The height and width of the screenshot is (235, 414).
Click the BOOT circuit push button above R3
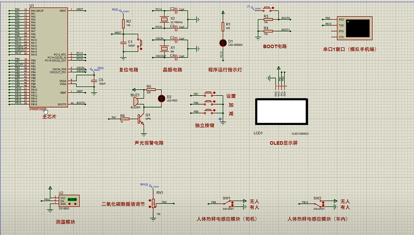[267, 10]
